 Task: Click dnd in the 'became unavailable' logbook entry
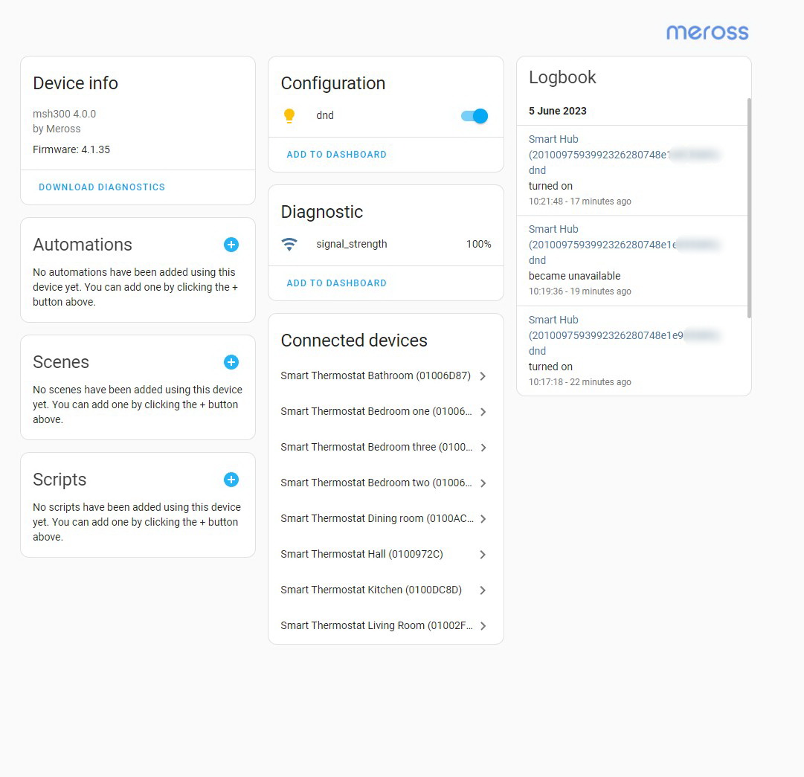point(537,260)
